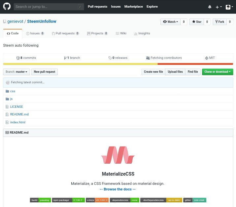Switch to the Pull requests tab
The height and width of the screenshot is (207, 236).
coord(65,33)
